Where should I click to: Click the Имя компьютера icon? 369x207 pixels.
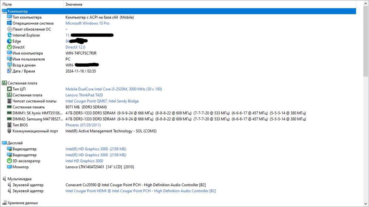coord(9,53)
